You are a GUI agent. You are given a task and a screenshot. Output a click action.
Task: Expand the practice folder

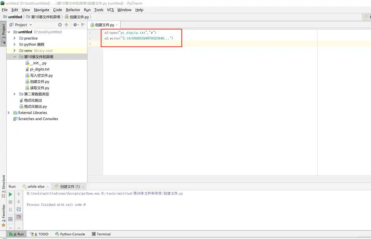pos(14,38)
